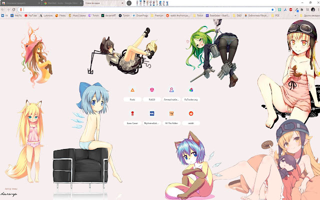The width and height of the screenshot is (320, 200).
Task: Open the Игра | Сказка bookmark
Action: 77,15
